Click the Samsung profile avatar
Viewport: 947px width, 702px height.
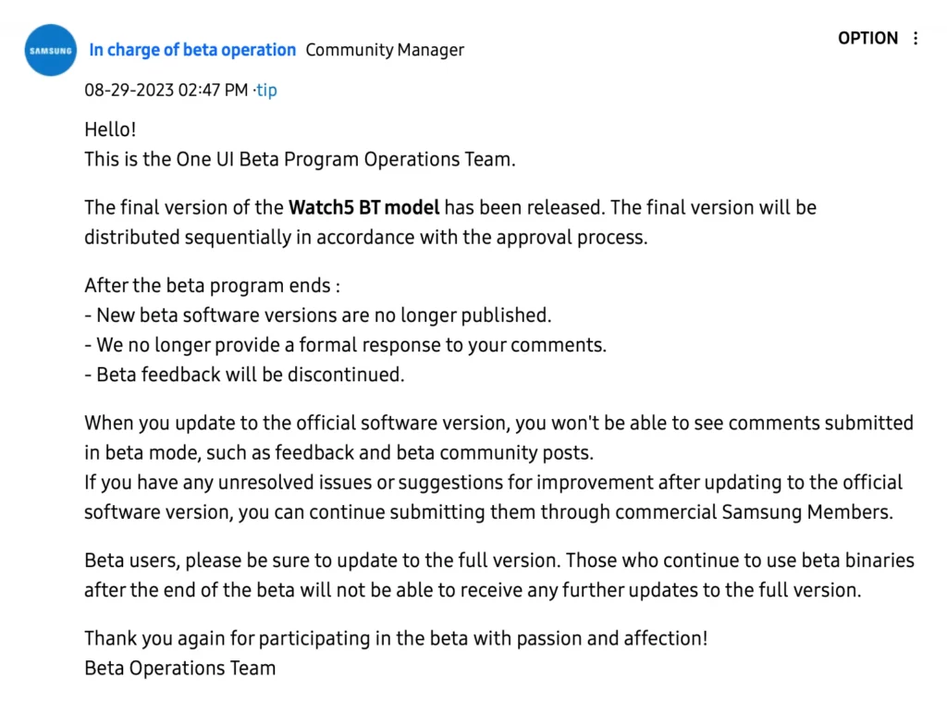51,50
